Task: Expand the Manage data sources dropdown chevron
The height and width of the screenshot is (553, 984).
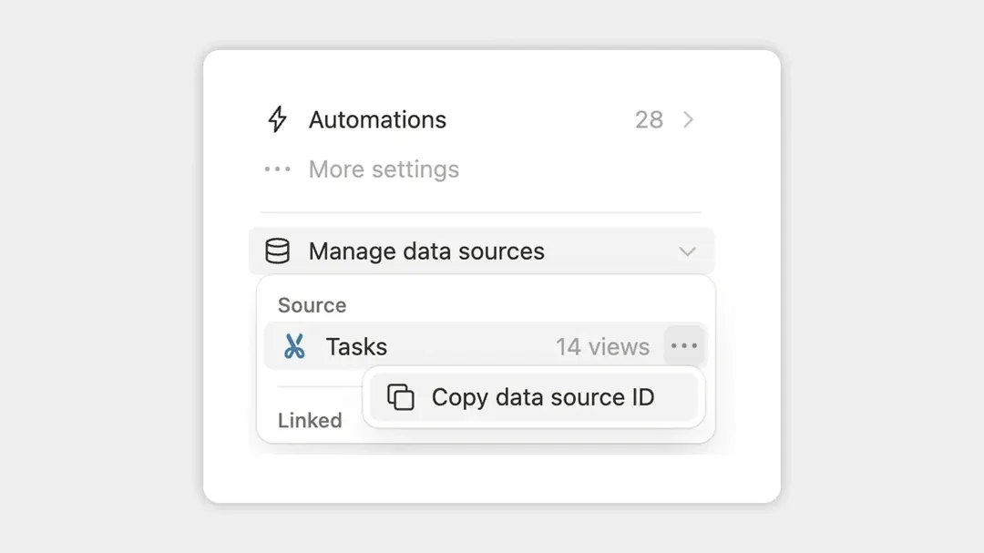Action: pyautogui.click(x=689, y=251)
